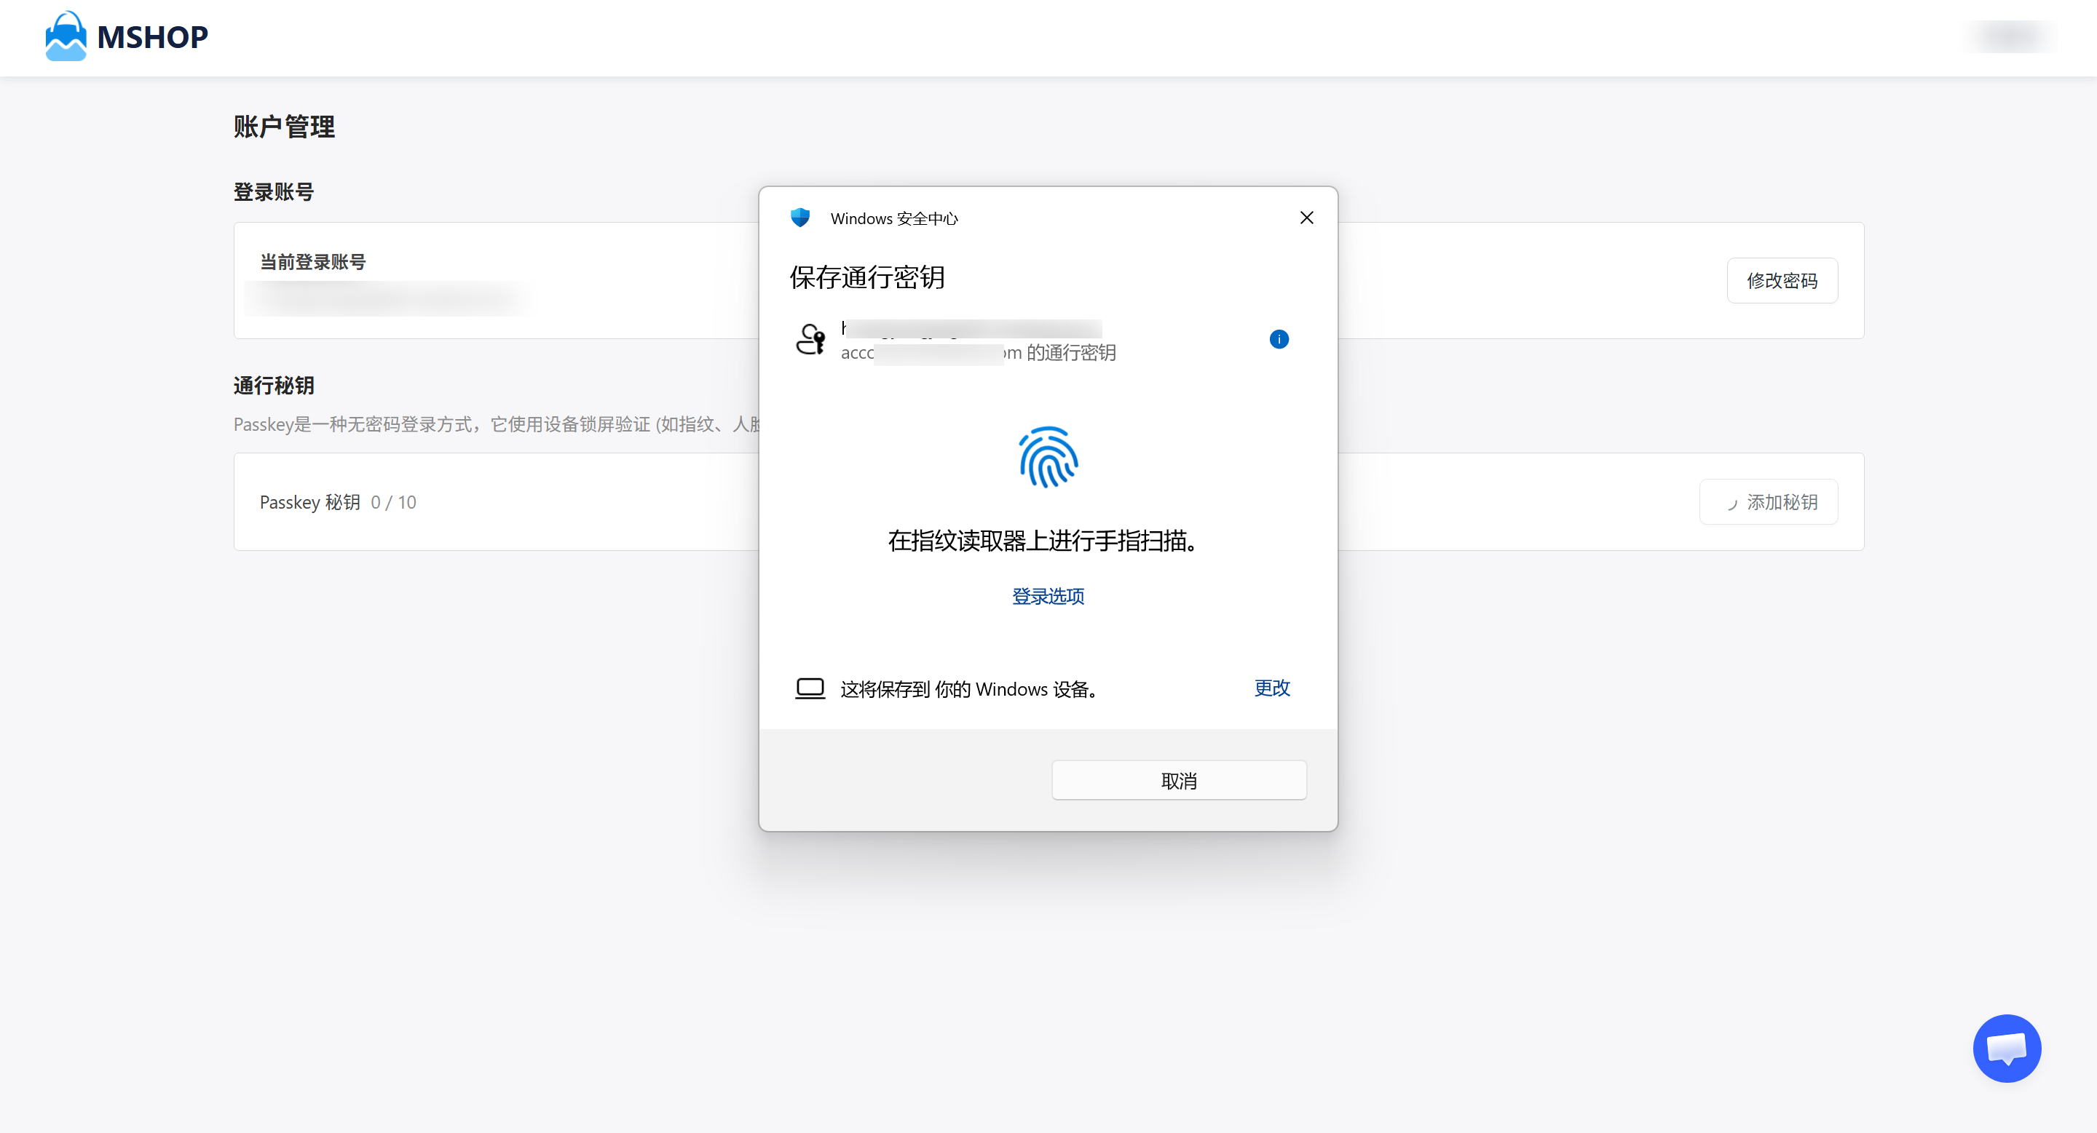This screenshot has height=1133, width=2097.
Task: Click the Passkey 秘钥 0 / 10 counter
Action: pos(338,503)
